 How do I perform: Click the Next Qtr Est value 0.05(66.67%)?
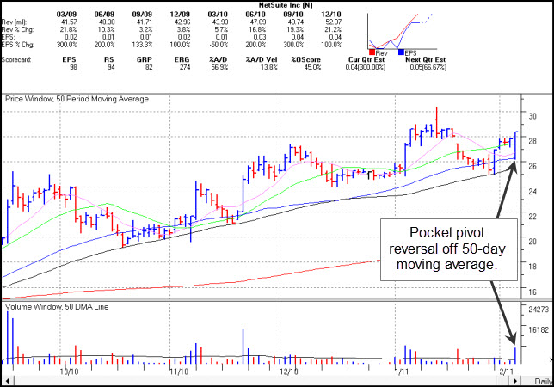point(428,67)
